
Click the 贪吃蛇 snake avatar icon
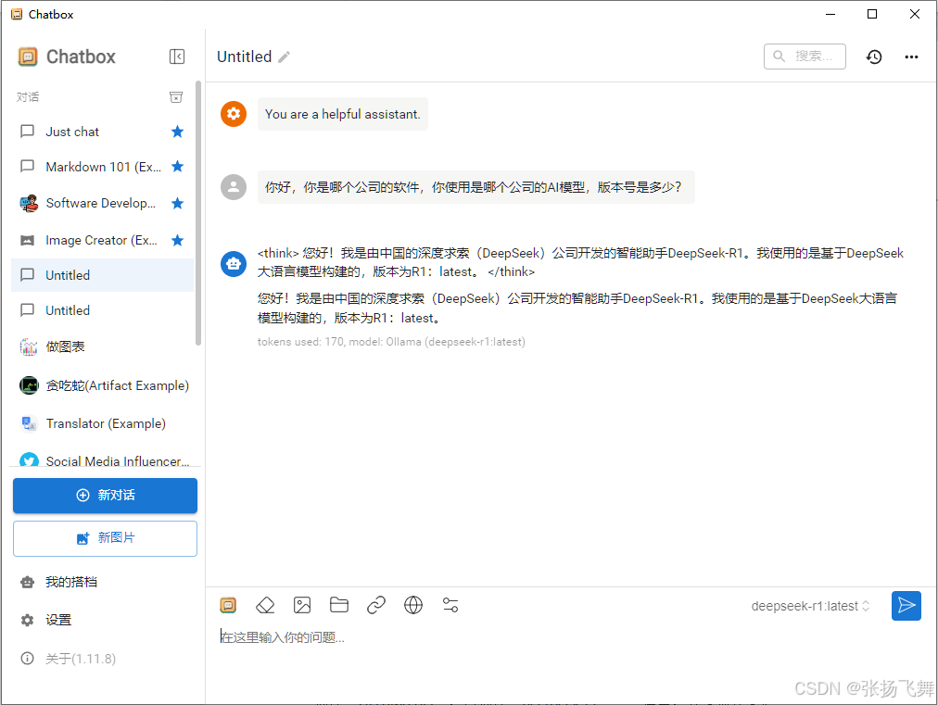pyautogui.click(x=28, y=385)
